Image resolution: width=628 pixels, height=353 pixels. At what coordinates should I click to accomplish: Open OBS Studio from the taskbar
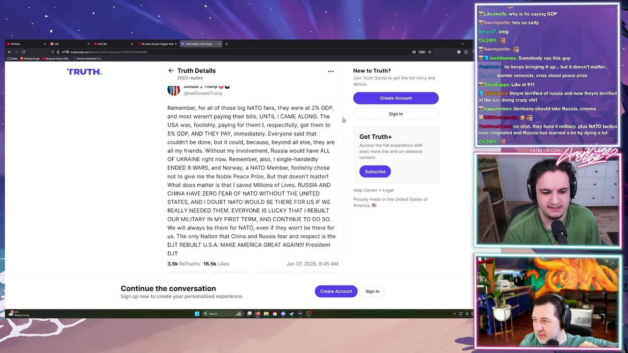click(309, 314)
